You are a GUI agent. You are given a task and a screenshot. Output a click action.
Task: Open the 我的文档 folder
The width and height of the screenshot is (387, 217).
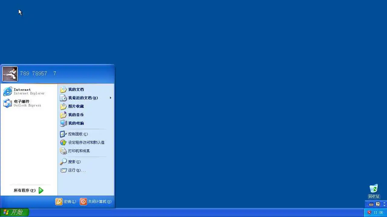pos(86,90)
